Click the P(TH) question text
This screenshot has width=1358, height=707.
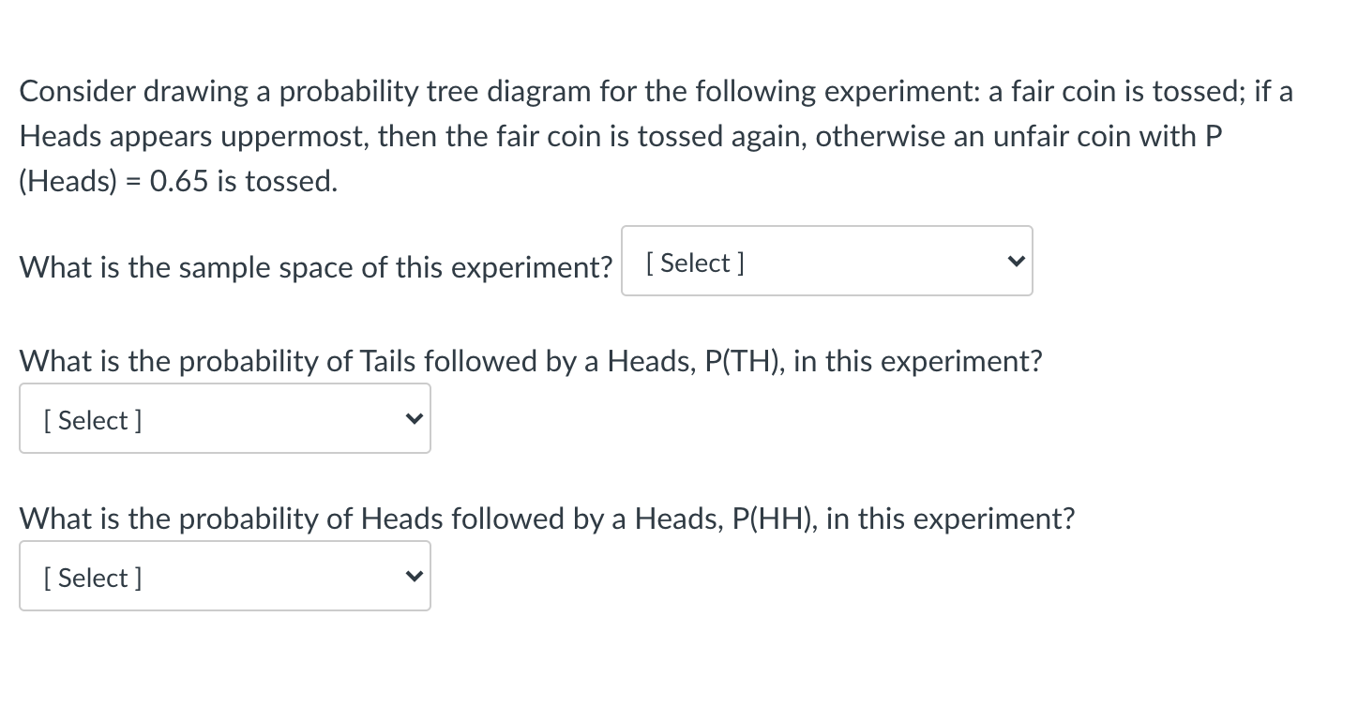[530, 361]
